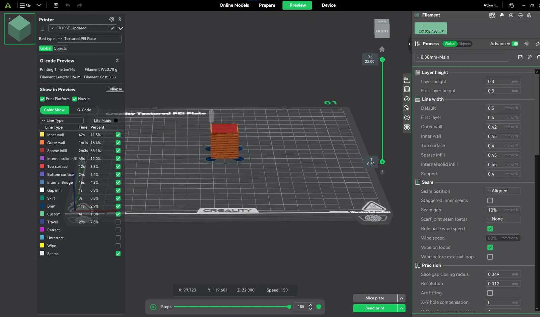Show Travel moves in preview

pyautogui.click(x=118, y=222)
